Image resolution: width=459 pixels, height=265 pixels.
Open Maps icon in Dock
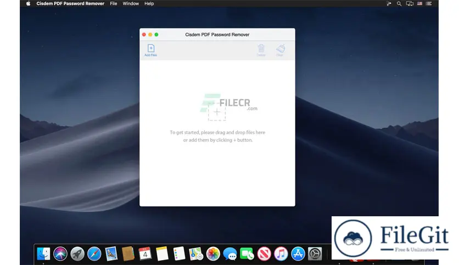point(196,254)
